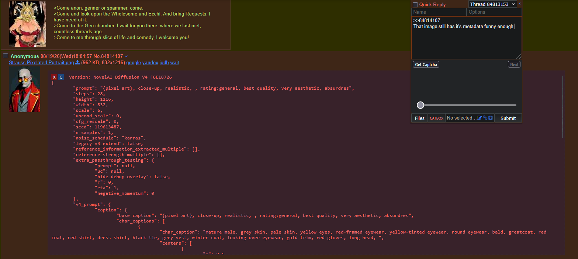Click the "legacy_v3_extend": false line
Screen dimensions: 578x259
pos(108,144)
